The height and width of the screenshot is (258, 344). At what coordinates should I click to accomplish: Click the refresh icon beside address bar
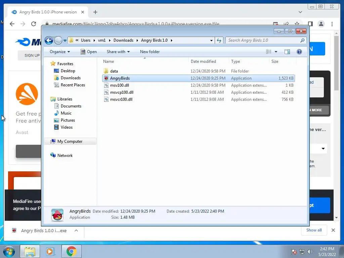219,40
